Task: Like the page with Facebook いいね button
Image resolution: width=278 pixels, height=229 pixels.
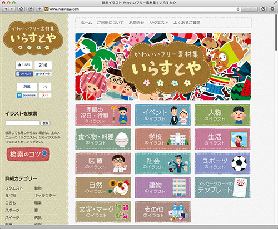Action: click(24, 74)
